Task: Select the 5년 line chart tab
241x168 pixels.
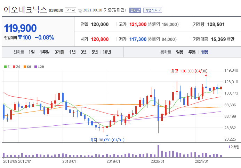Action: coord(95,52)
